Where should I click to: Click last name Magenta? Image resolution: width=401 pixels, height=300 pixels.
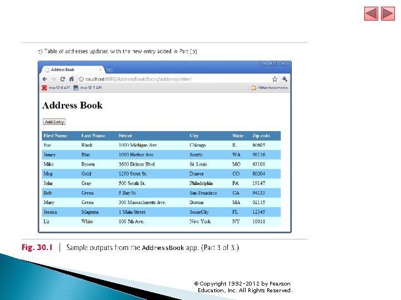pos(90,212)
